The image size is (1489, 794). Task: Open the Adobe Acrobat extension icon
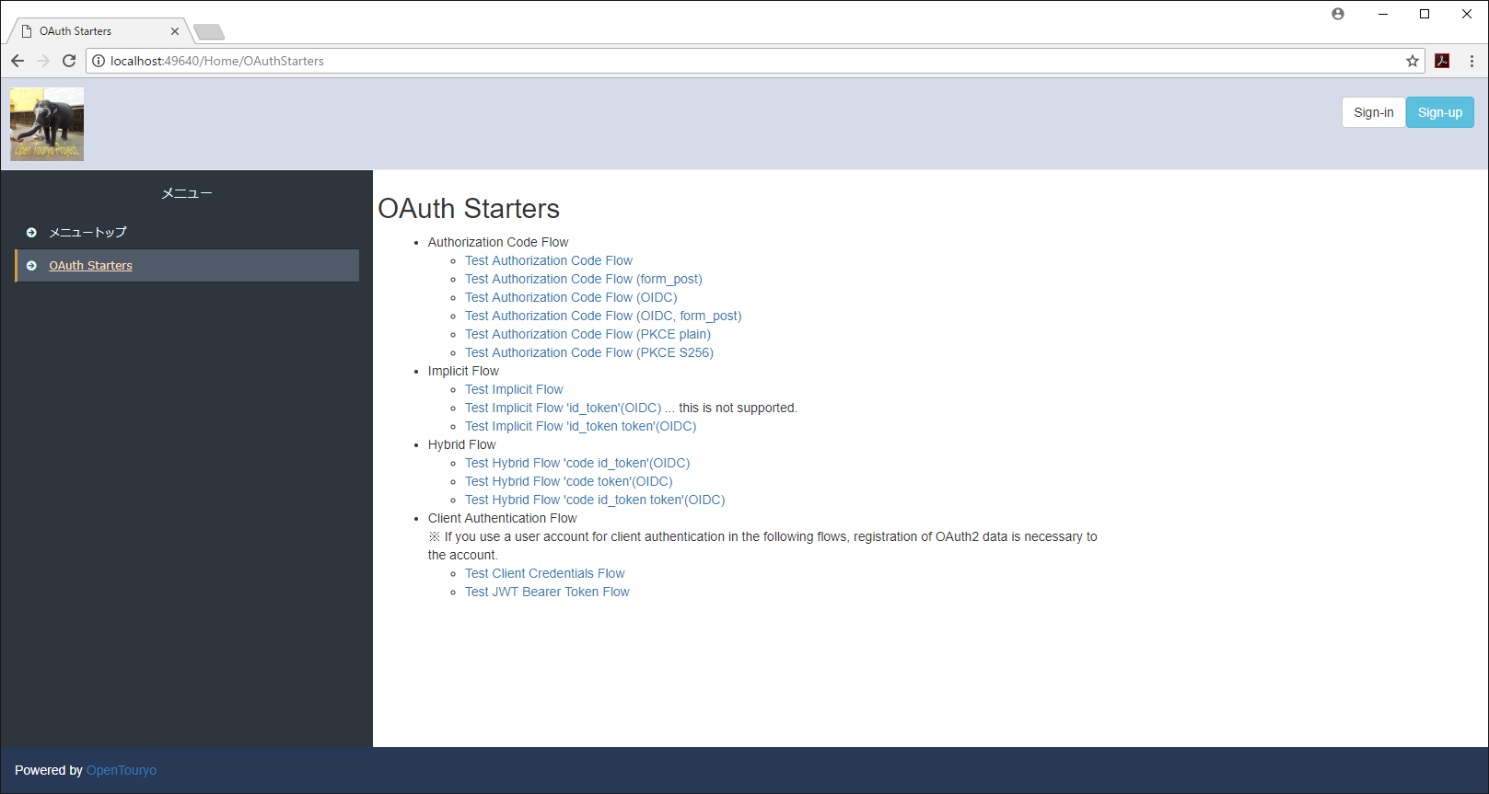[1442, 61]
